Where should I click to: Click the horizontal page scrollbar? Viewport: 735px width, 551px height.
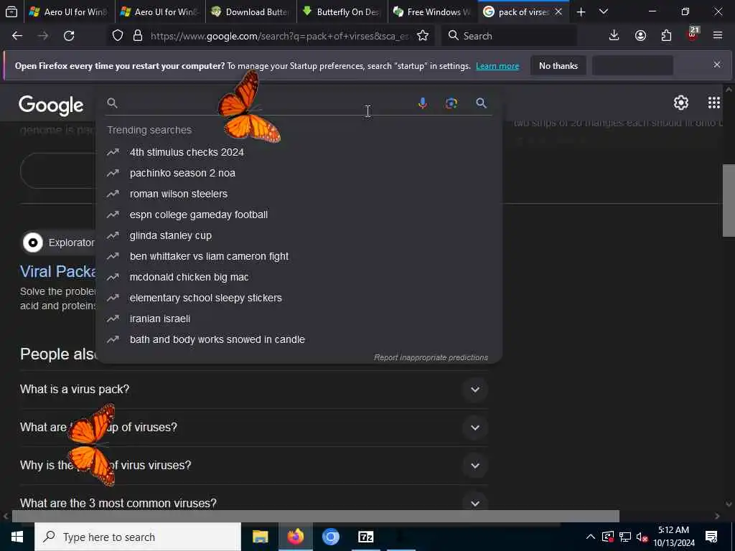coord(316,516)
